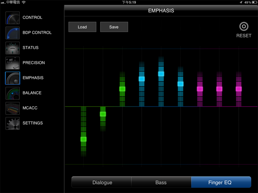Open the PRECISION menu label
Image resolution: width=258 pixels, height=193 pixels.
coord(33,63)
